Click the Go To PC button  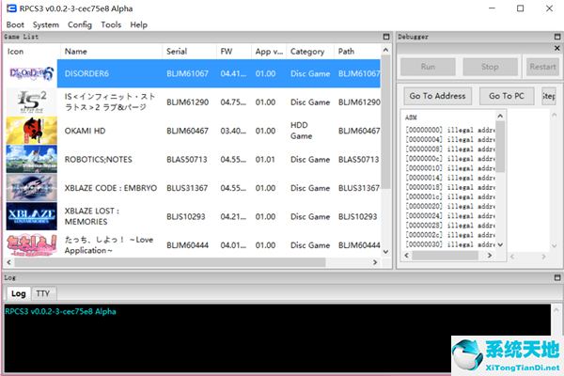click(507, 96)
